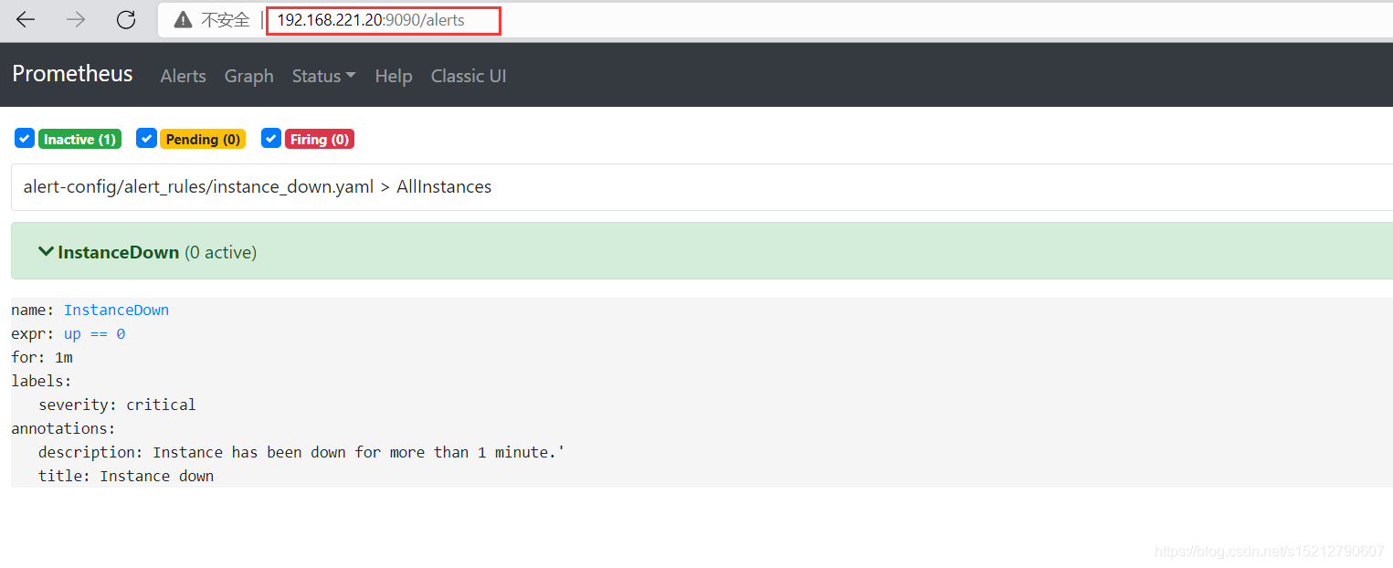The image size is (1393, 568).
Task: Click the 'severity: critical' label text
Action: tap(117, 405)
